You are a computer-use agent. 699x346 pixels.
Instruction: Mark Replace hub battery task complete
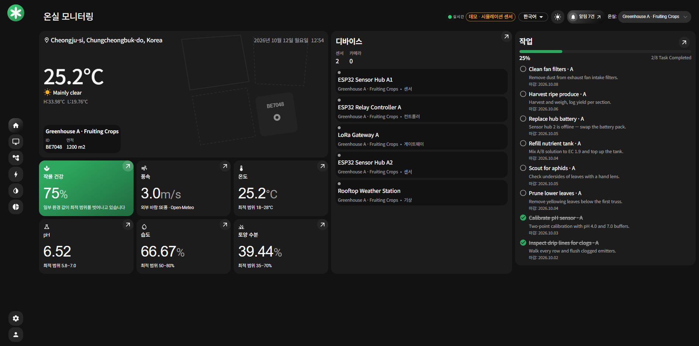[x=523, y=119]
